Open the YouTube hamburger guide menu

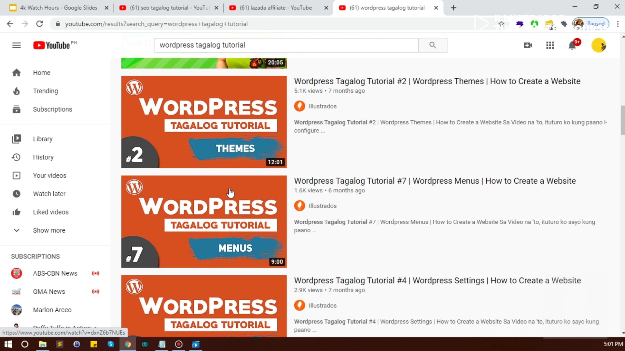(x=16, y=45)
